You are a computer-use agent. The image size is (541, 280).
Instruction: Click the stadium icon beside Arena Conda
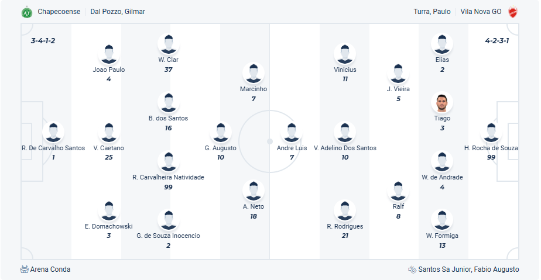point(24,269)
